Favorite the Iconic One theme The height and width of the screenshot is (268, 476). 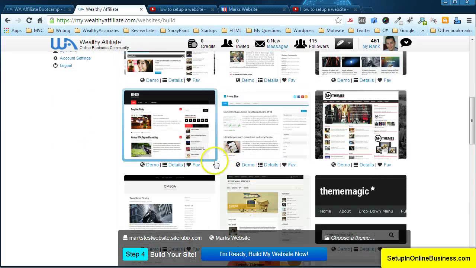(x=292, y=165)
